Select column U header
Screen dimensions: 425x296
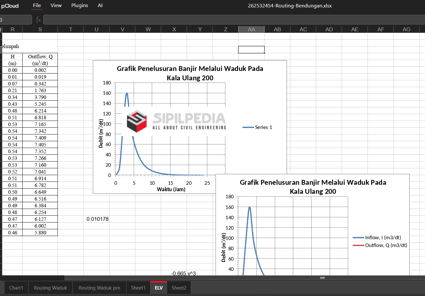click(x=96, y=29)
